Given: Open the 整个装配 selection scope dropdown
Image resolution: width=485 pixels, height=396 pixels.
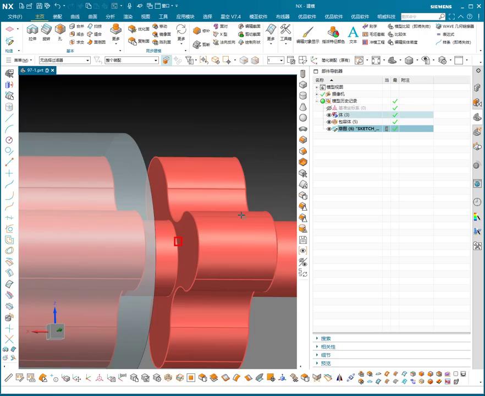Looking at the screenshot, I should coord(156,61).
